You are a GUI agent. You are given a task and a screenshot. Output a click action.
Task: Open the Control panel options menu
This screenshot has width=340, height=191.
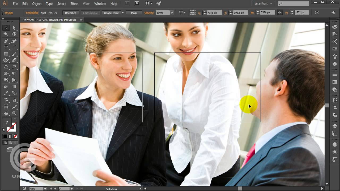point(334,12)
